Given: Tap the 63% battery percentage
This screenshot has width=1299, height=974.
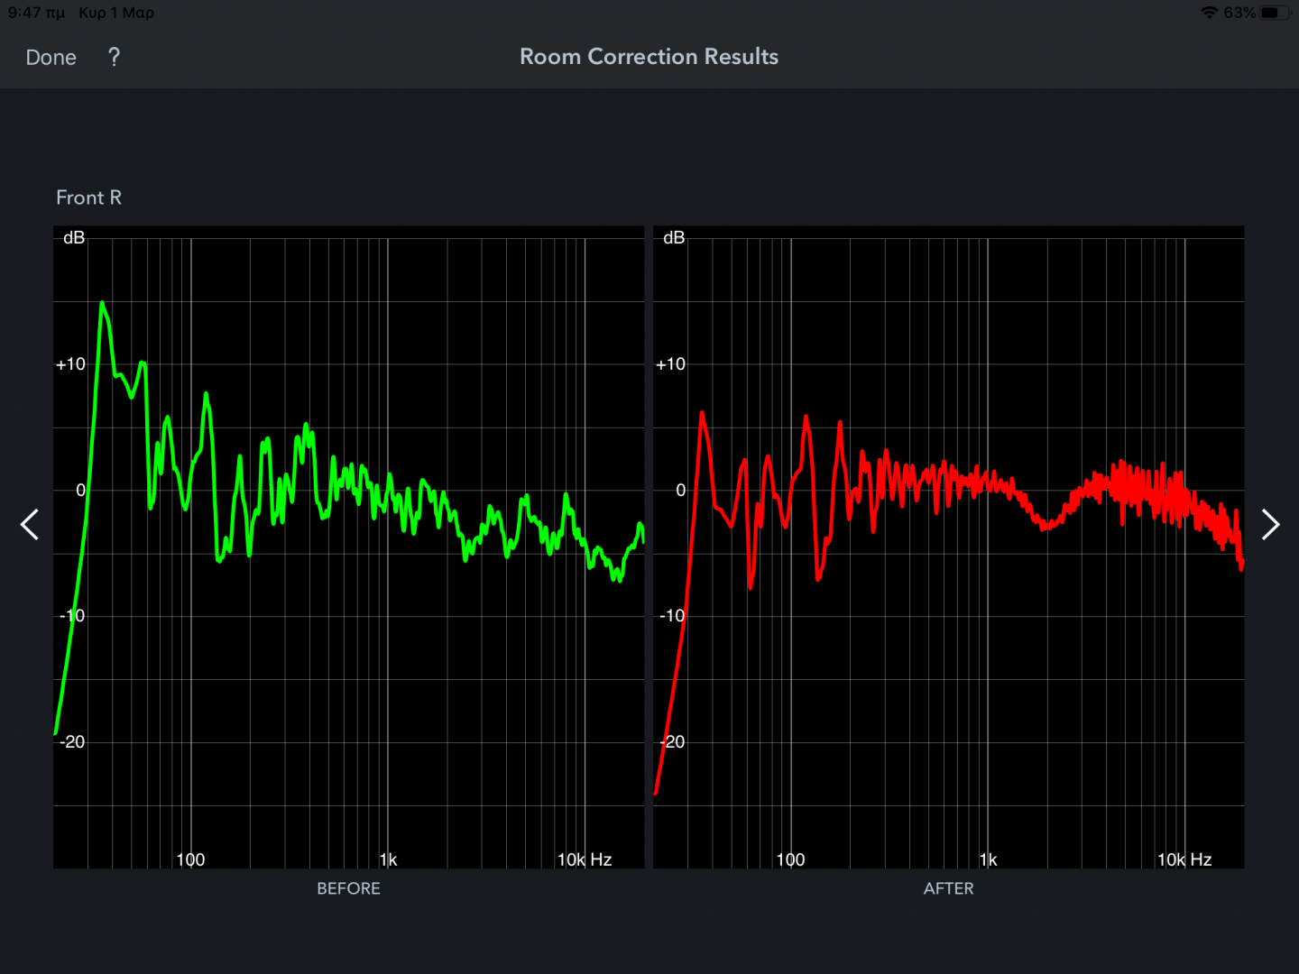Looking at the screenshot, I should 1239,13.
